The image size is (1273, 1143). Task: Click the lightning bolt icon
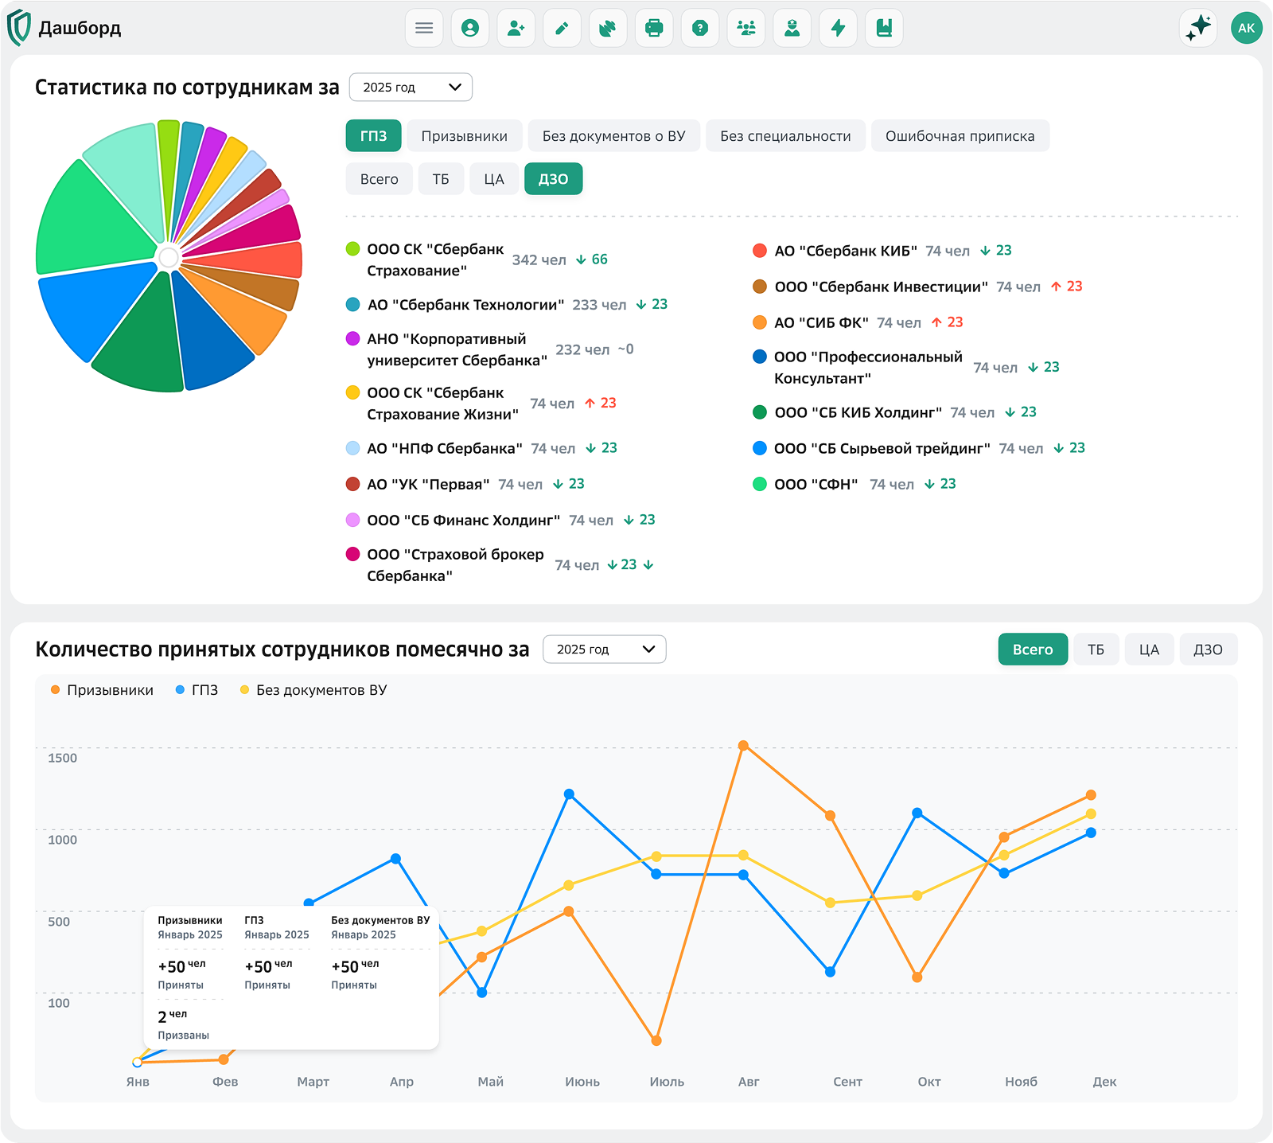click(838, 29)
